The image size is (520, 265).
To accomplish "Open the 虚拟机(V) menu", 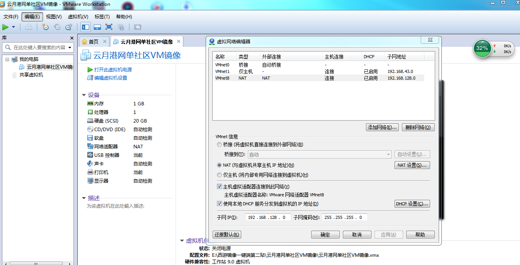I will tap(78, 17).
